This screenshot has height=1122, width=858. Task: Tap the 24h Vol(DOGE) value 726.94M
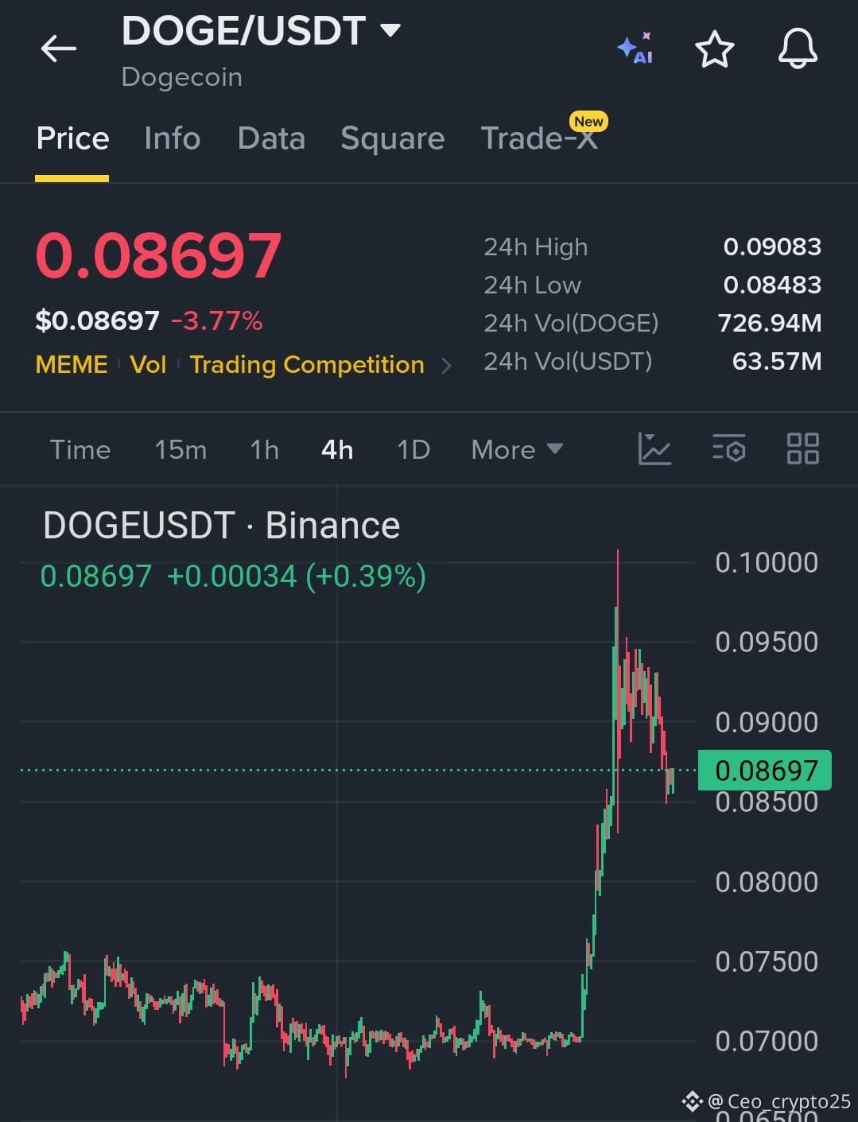(x=769, y=323)
